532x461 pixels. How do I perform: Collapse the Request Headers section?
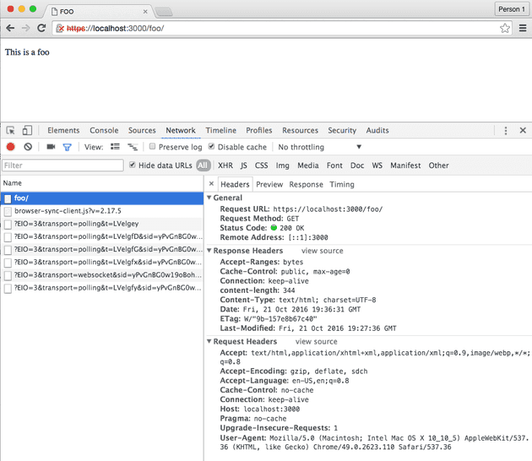(209, 341)
